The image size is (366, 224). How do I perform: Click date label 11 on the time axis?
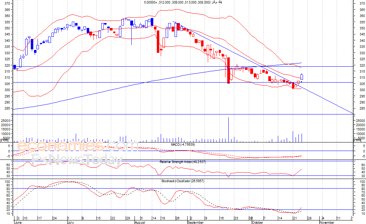pyautogui.click(x=339, y=218)
